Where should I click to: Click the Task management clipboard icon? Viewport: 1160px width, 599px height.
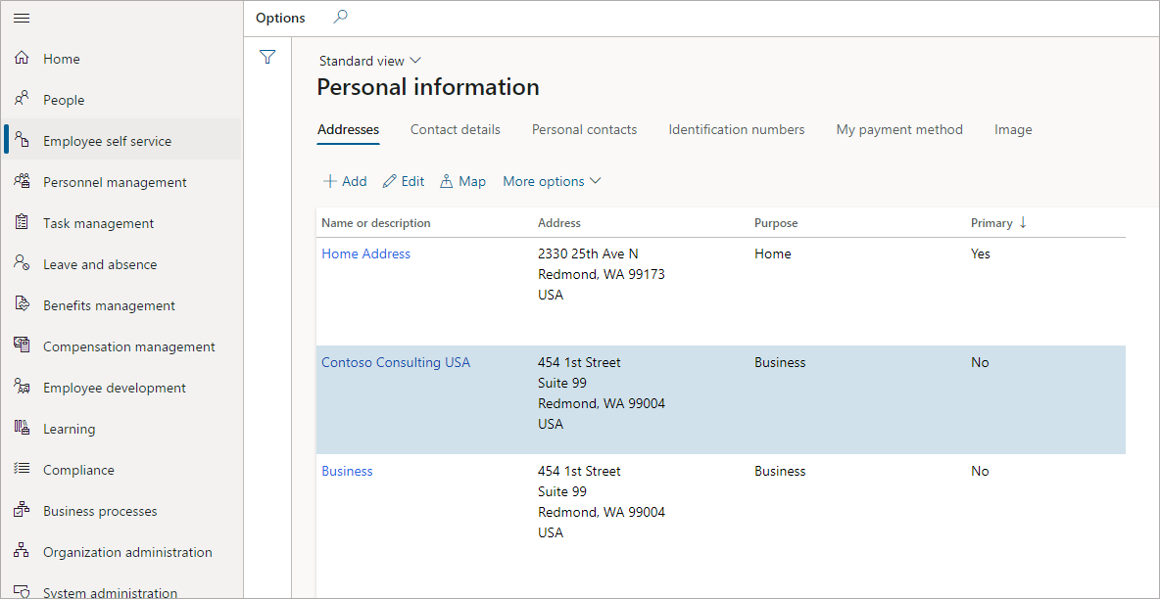[x=23, y=222]
